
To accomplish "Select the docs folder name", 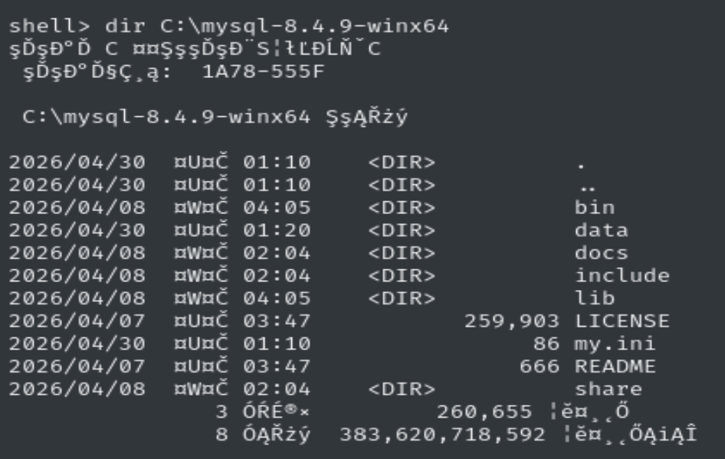I will coord(601,252).
